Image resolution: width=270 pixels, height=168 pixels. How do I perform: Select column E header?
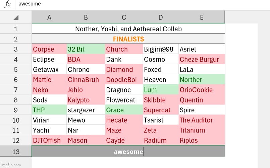click(202, 17)
